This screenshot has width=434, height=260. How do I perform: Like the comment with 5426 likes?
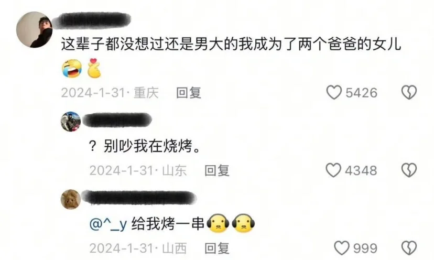point(334,92)
